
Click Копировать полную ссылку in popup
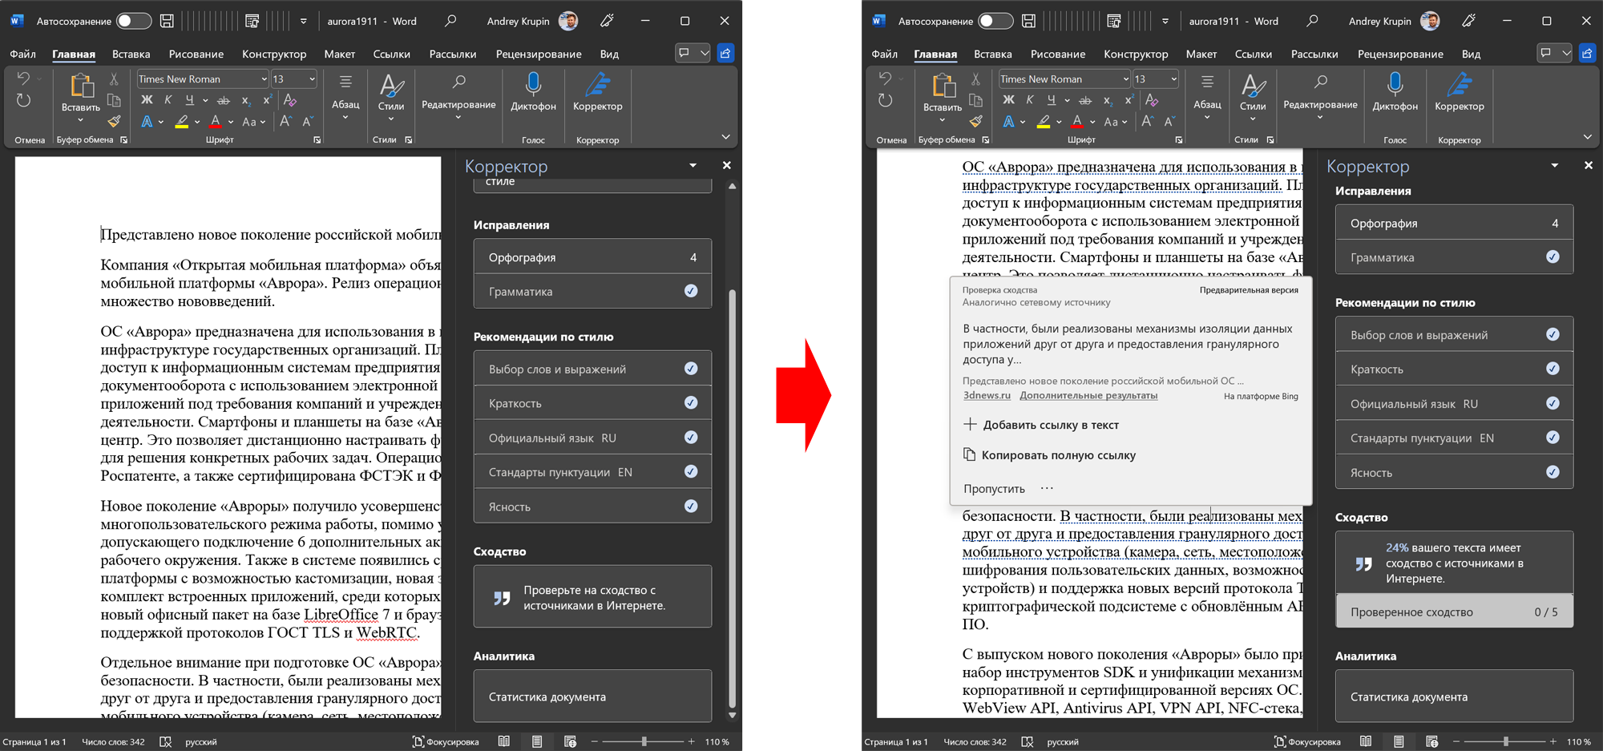(1049, 455)
